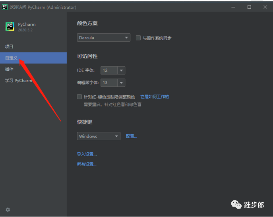
Task: Click the PyCharm title bar icon
Action: (5, 7)
